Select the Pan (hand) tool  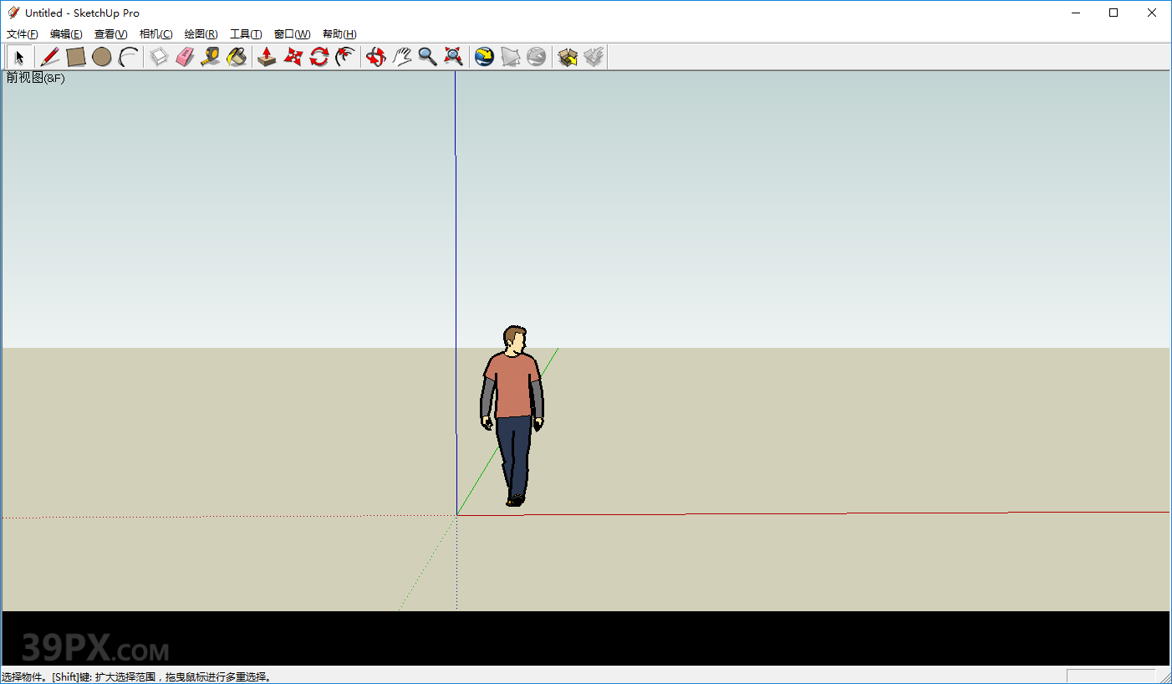pyautogui.click(x=402, y=56)
